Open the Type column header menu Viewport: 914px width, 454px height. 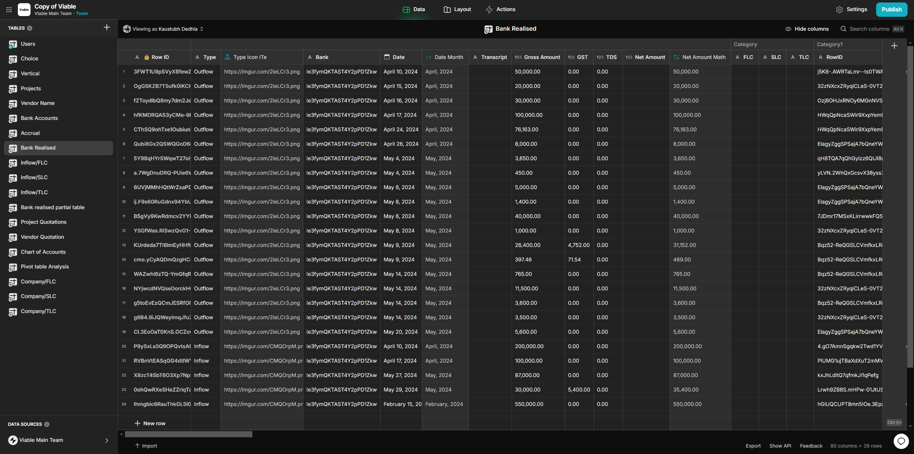pyautogui.click(x=206, y=57)
